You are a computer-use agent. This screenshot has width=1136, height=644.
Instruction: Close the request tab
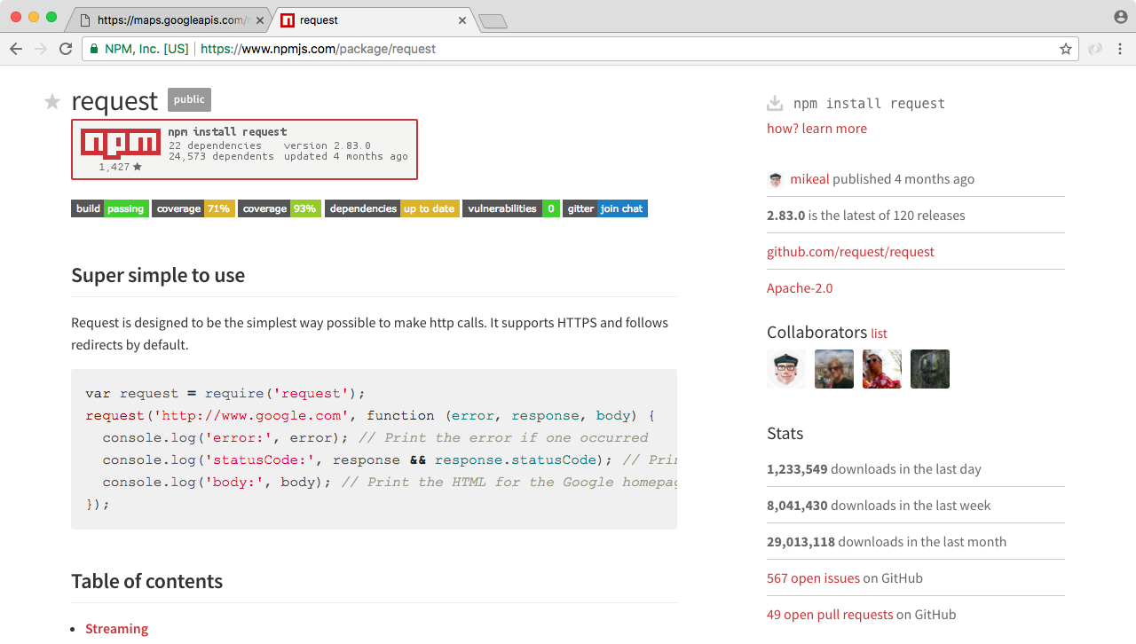[462, 20]
